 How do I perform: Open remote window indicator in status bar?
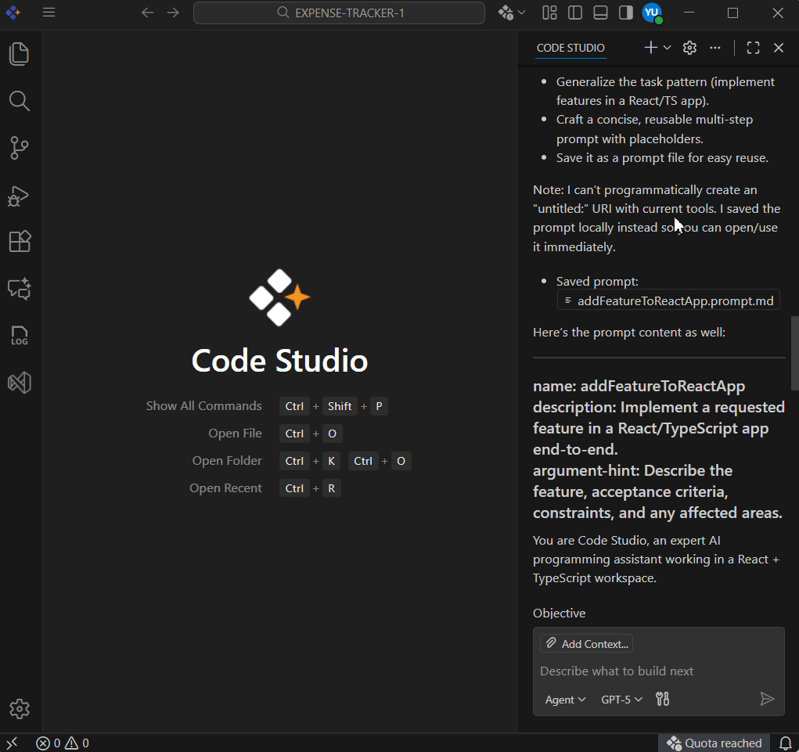coord(12,743)
